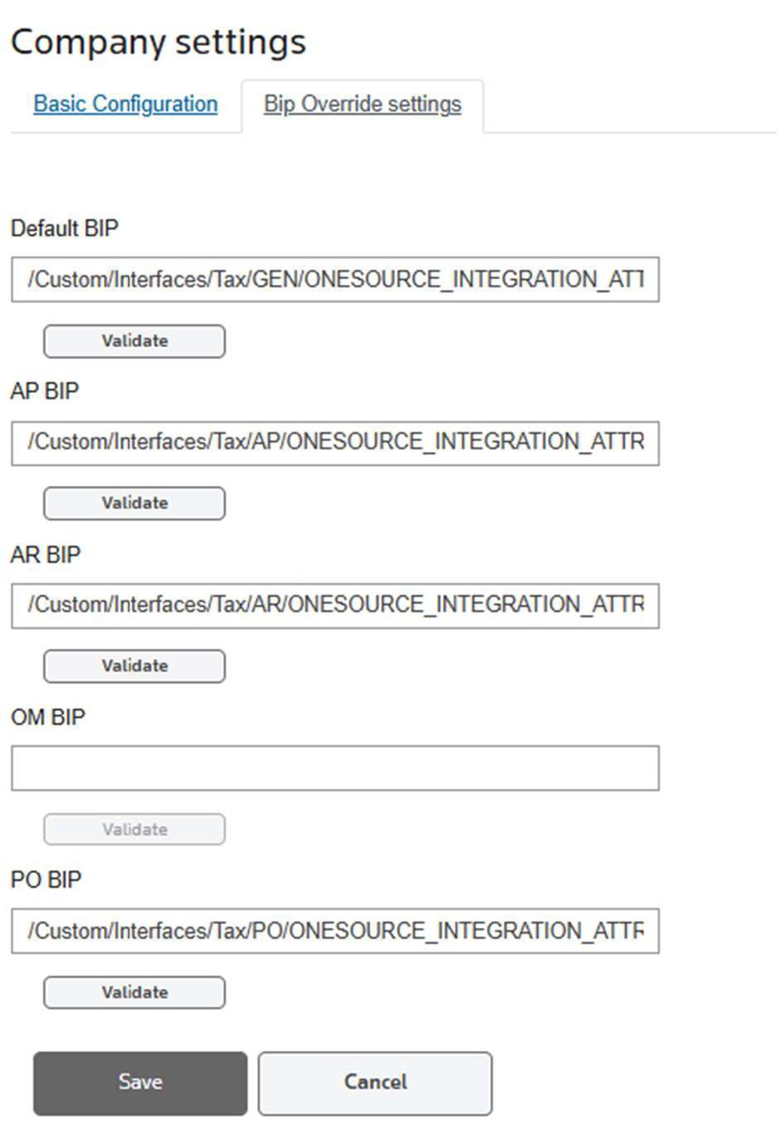This screenshot has height=1144, width=777.
Task: Click the Default BIP label
Action: tap(65, 228)
